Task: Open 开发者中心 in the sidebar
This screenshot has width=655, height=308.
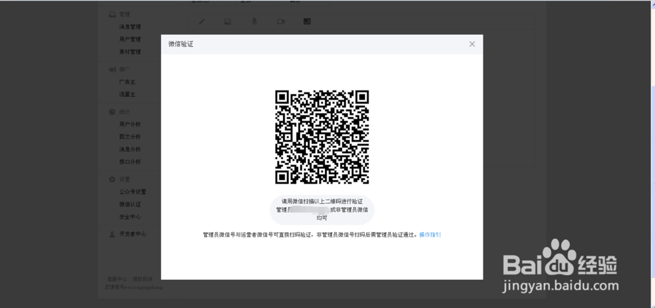Action: (133, 234)
